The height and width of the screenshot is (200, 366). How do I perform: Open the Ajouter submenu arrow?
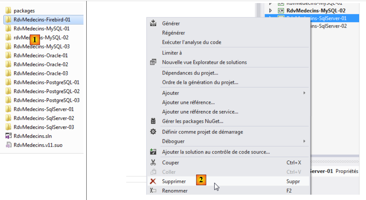[304, 93]
